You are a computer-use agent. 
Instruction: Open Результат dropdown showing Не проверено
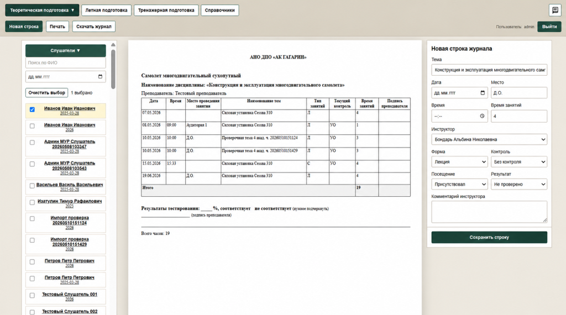point(518,184)
